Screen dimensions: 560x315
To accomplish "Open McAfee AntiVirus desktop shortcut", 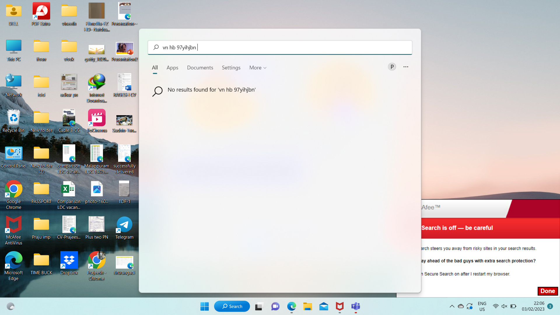I will tap(13, 225).
